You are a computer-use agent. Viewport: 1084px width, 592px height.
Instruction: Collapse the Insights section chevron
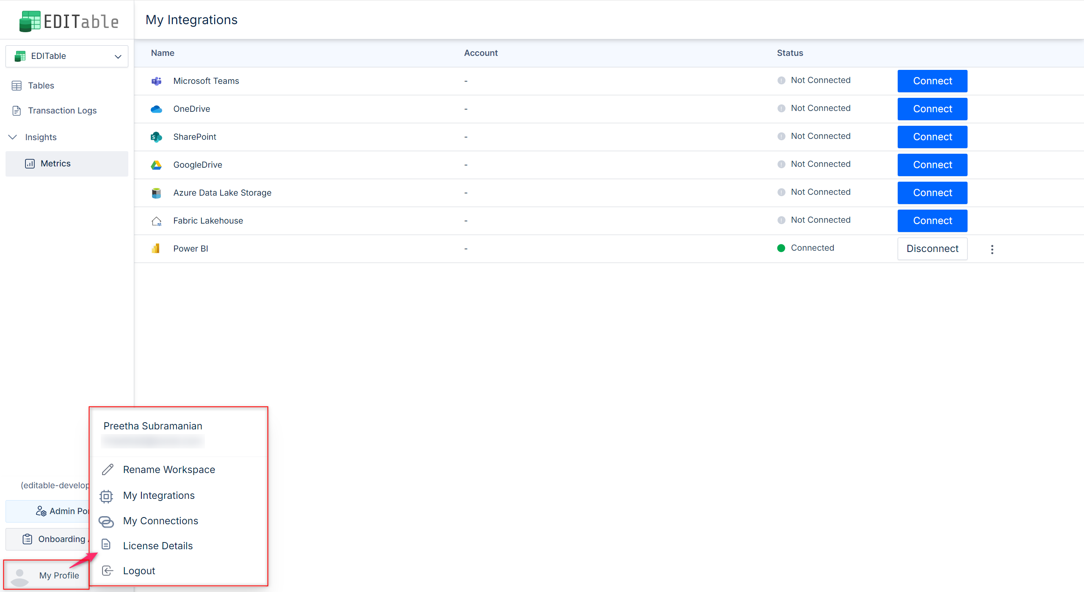click(13, 137)
